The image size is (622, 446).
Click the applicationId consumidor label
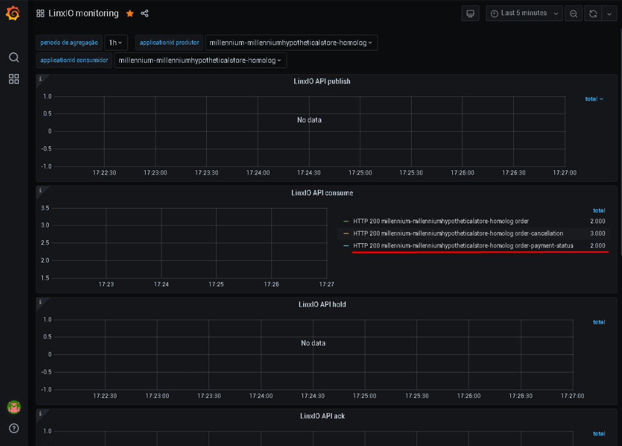[x=74, y=61]
